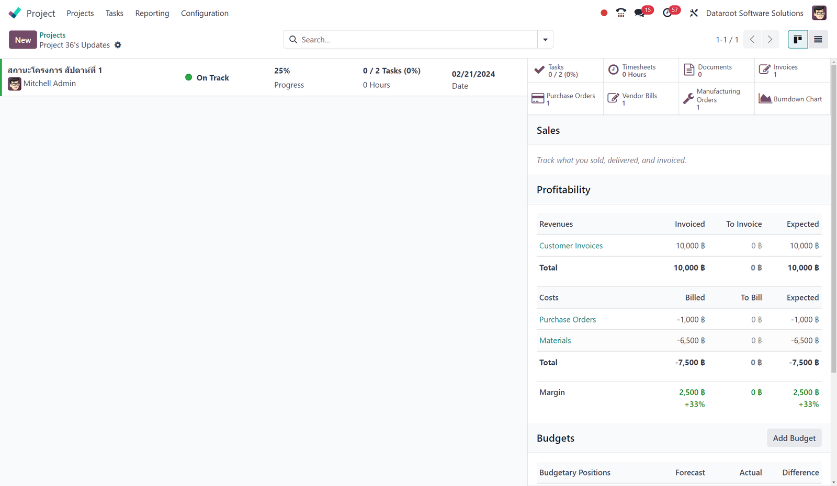Expand the search options dropdown arrow
The image size is (837, 486).
[x=545, y=40]
